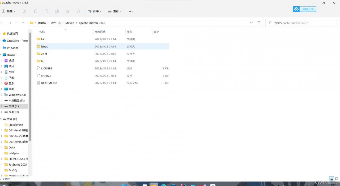Sort by 修改日期 column header
340x186 pixels.
[x=100, y=32]
